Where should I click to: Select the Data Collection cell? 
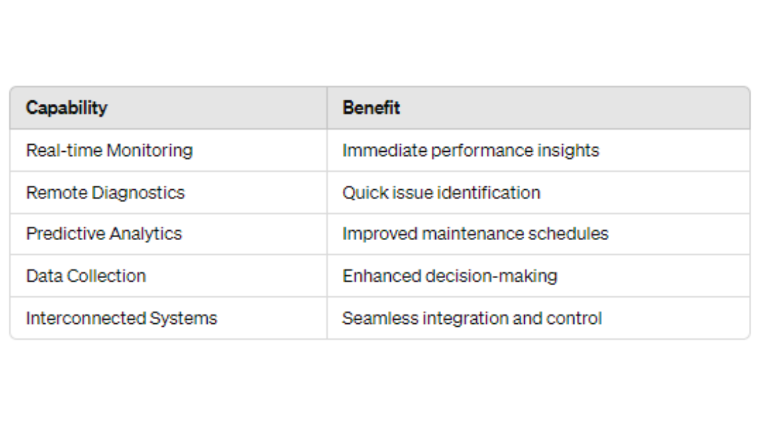coord(168,276)
